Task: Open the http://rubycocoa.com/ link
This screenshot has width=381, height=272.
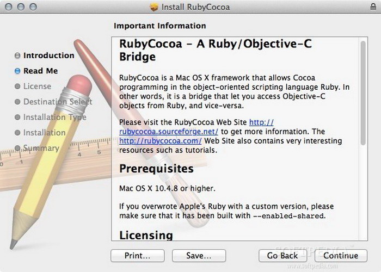Action: coord(161,141)
